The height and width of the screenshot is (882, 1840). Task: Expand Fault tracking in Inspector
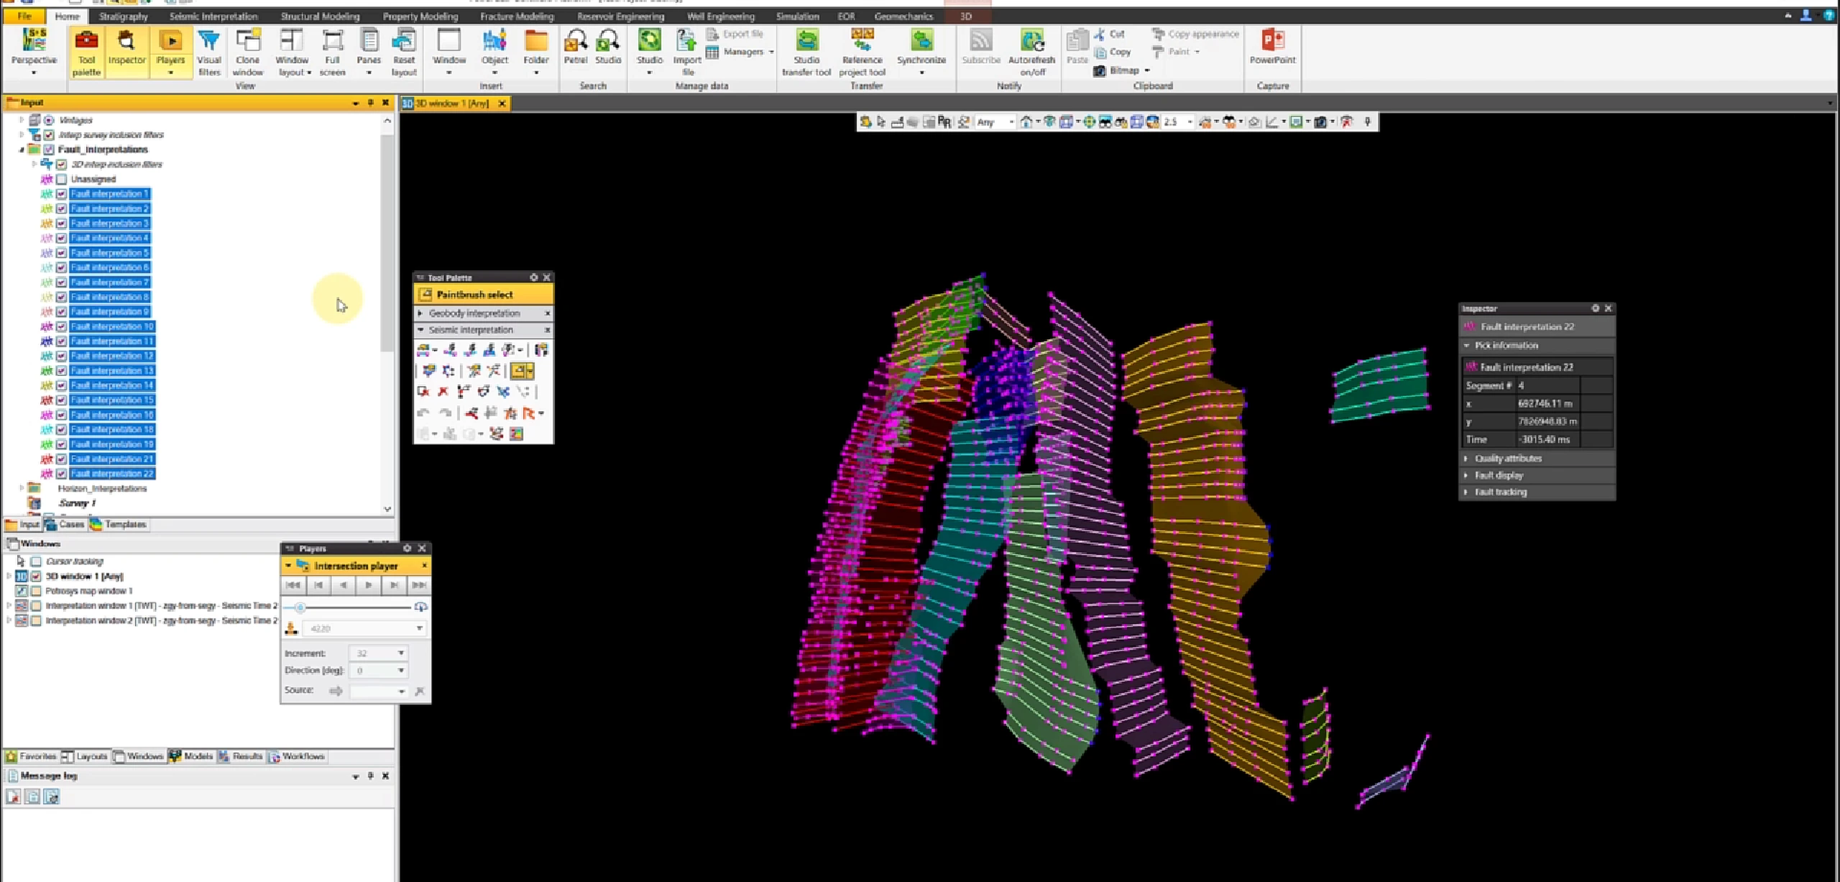click(x=1466, y=492)
